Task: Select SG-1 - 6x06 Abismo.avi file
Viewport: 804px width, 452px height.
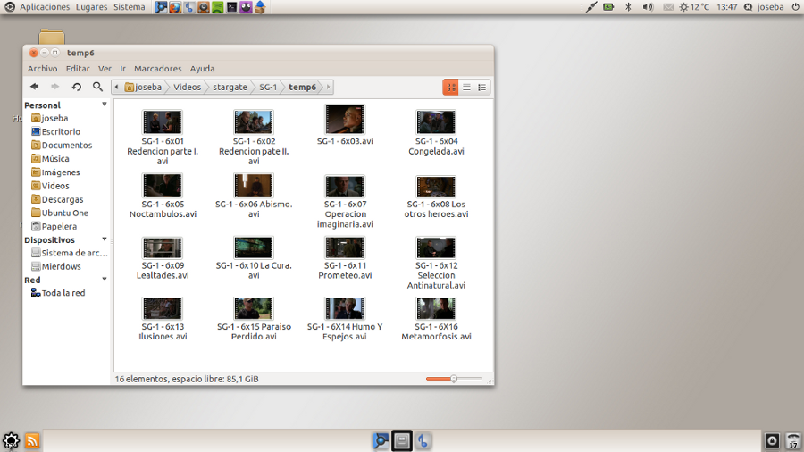Action: coord(254,196)
